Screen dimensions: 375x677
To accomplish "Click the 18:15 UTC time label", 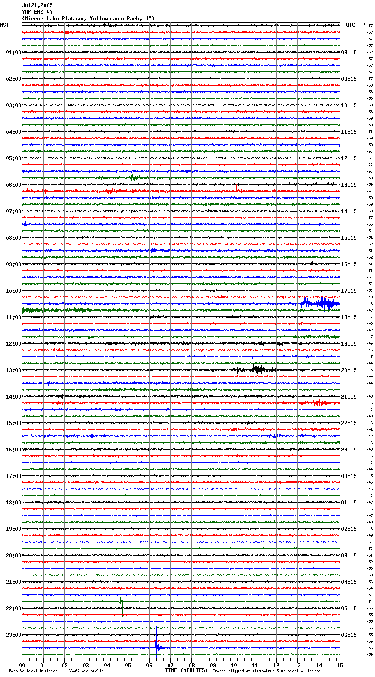I will click(x=349, y=317).
